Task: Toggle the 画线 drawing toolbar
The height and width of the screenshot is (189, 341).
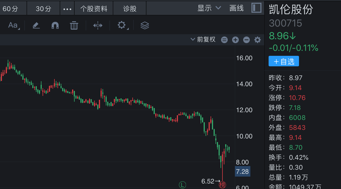Action: (237, 8)
